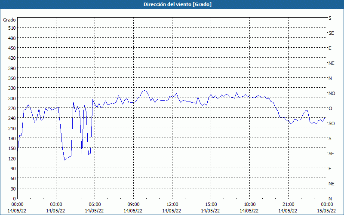344x215 pixels.
Task: Click the 'S' compass label level with 180
Action: click(330, 138)
